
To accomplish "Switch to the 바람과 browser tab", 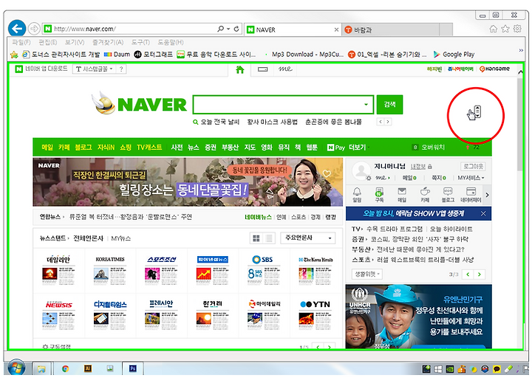I will click(x=390, y=30).
